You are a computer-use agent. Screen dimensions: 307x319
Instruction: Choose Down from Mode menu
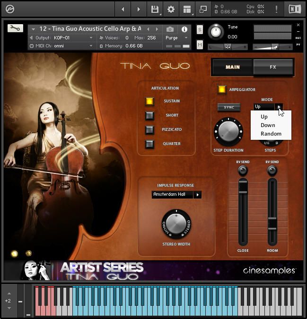click(268, 125)
